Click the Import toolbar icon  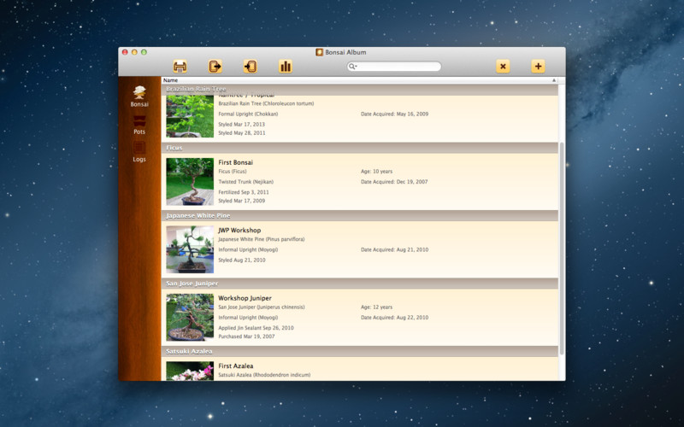(251, 67)
